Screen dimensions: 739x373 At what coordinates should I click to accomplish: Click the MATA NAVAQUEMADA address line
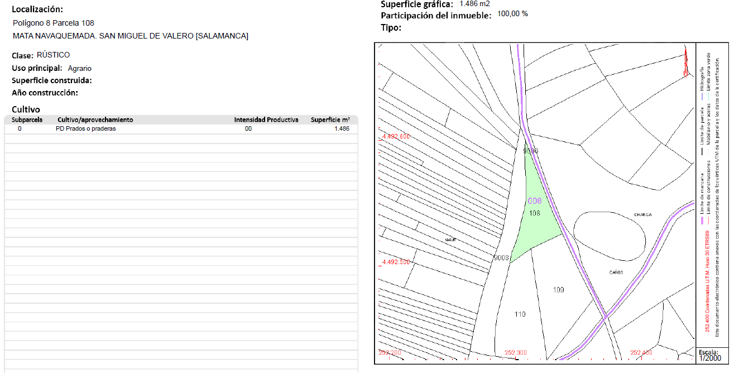[130, 36]
